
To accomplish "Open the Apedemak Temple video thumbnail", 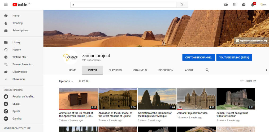I will click(x=79, y=99).
